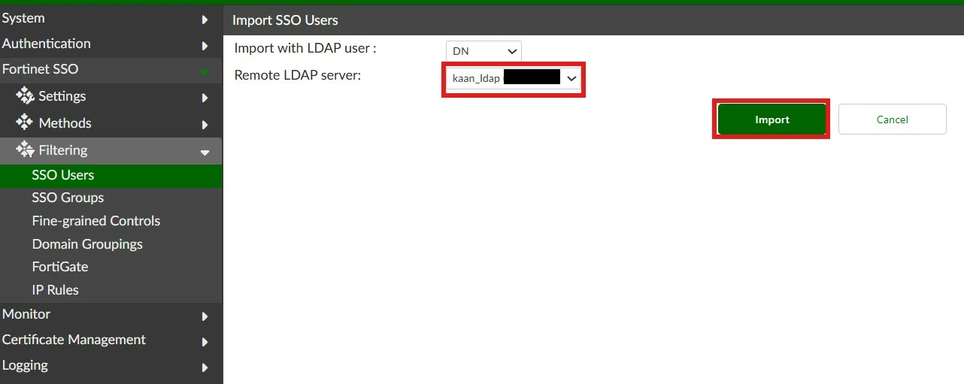The height and width of the screenshot is (384, 964).
Task: Expand the Methods submenu arrow
Action: pyautogui.click(x=205, y=124)
